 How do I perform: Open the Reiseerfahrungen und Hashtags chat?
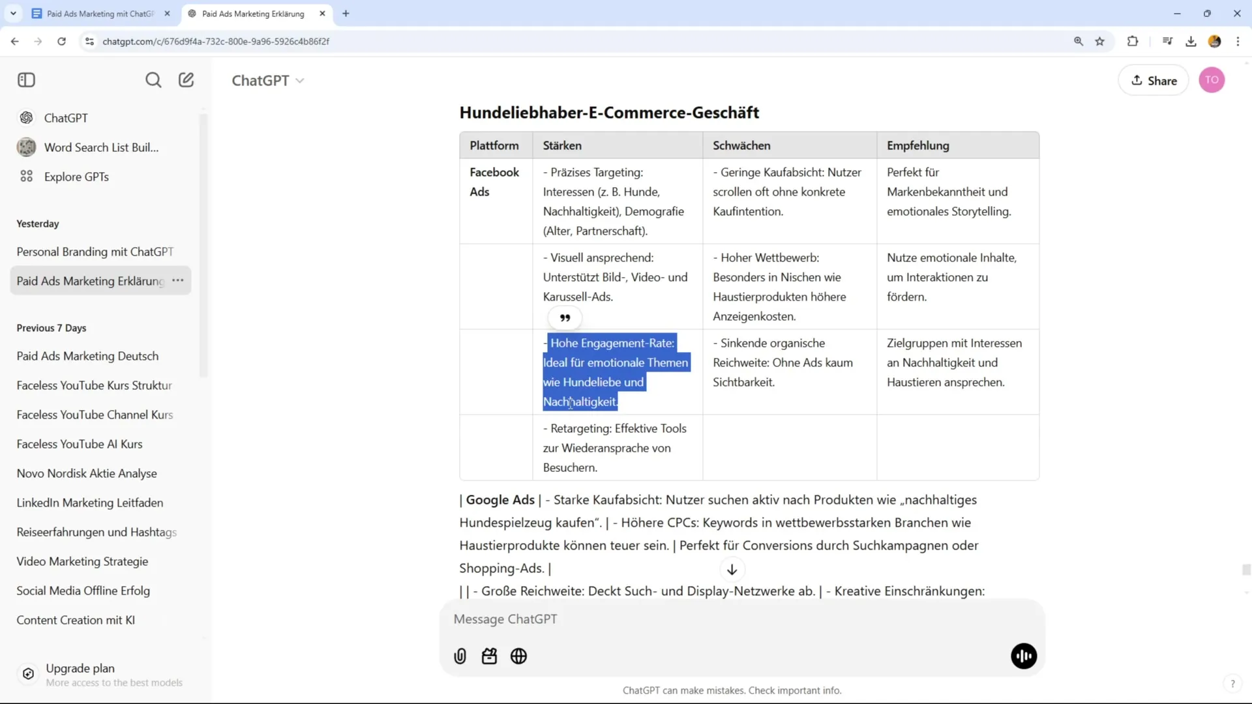click(101, 532)
